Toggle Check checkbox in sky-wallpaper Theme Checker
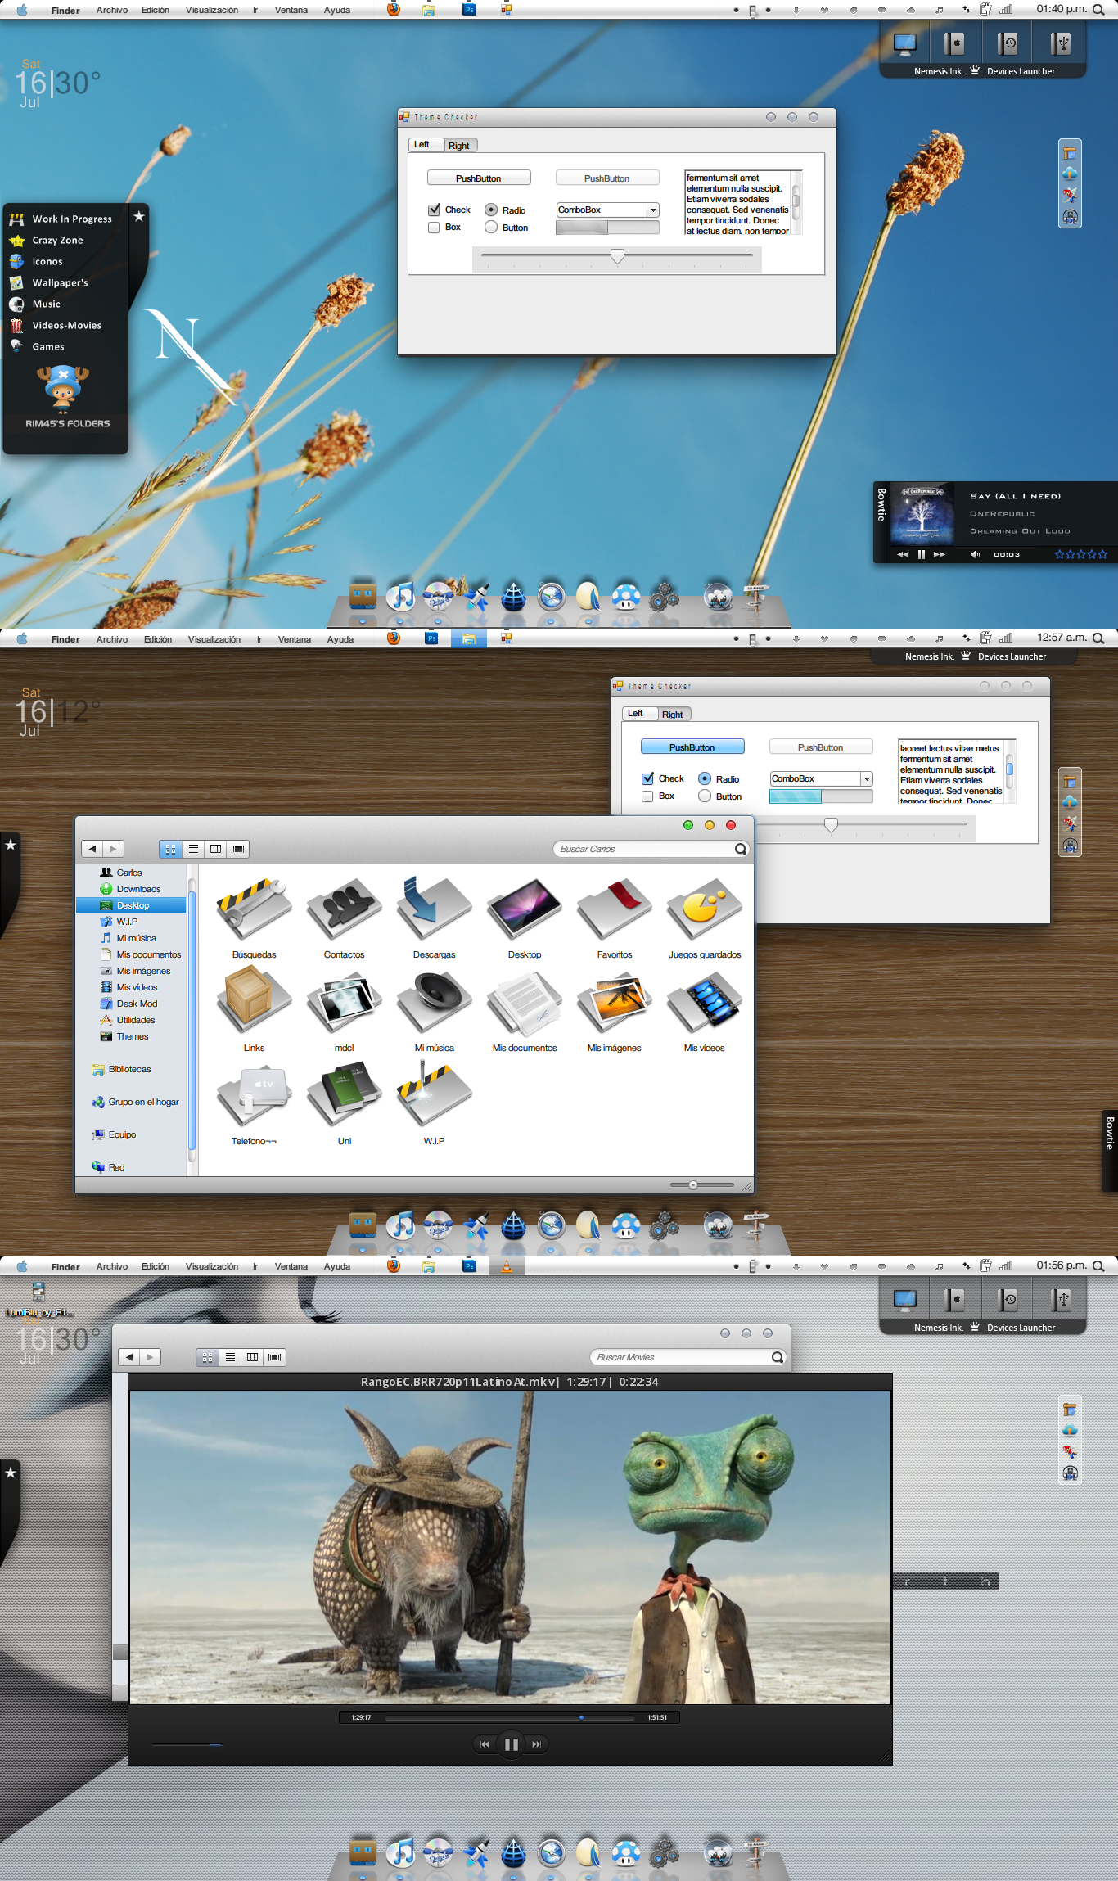 pyautogui.click(x=435, y=210)
